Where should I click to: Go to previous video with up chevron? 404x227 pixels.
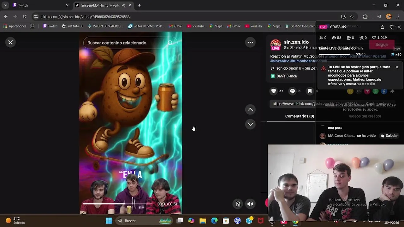(x=250, y=109)
